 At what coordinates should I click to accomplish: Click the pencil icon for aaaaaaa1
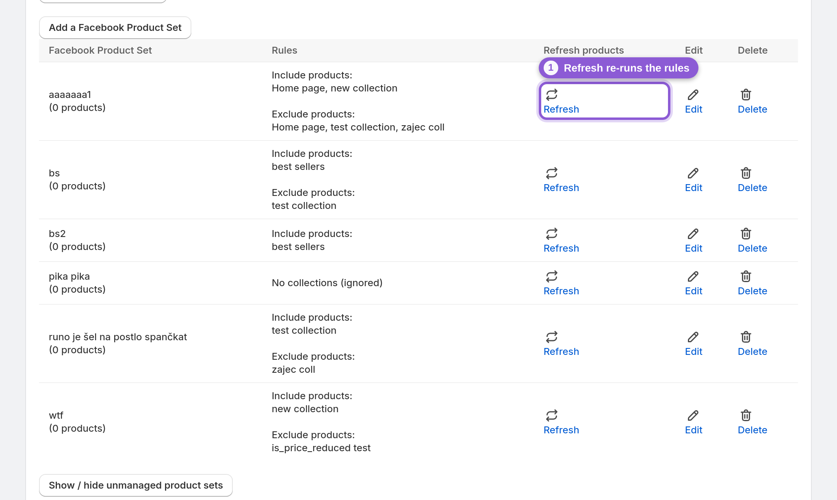point(693,95)
